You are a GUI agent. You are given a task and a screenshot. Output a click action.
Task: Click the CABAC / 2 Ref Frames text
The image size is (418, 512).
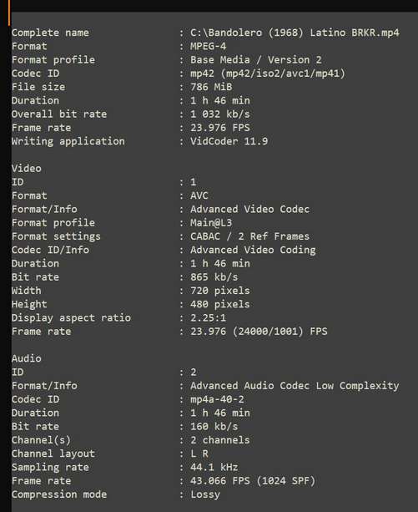[249, 236]
